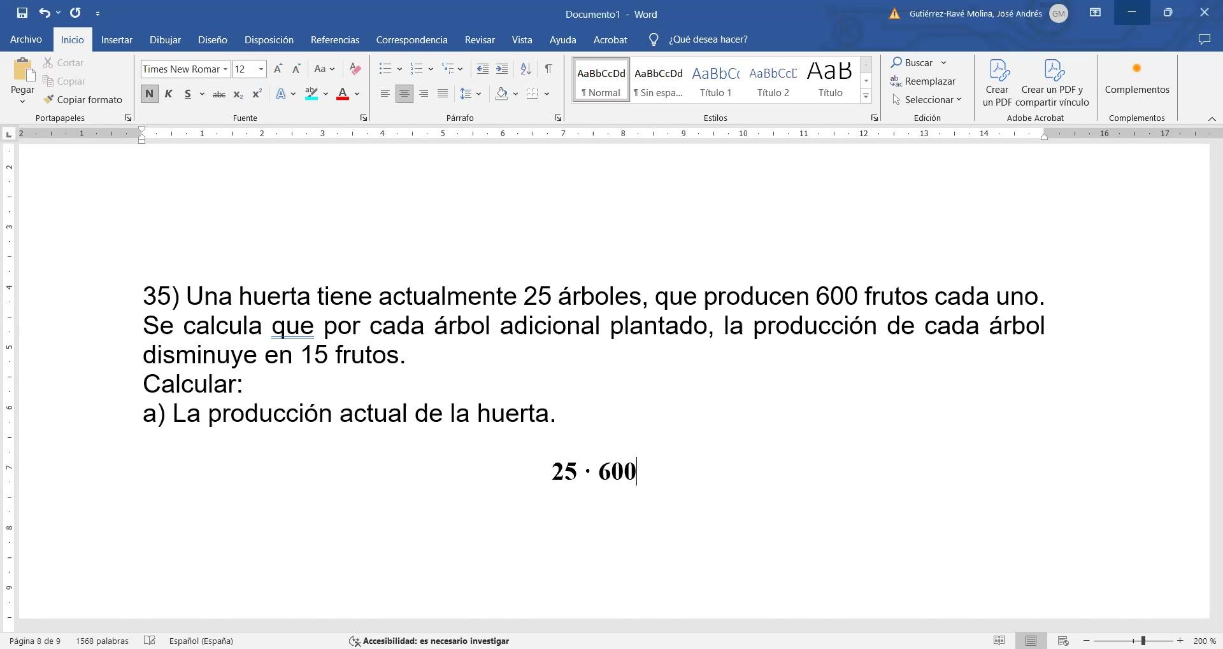Expand the styles gallery more arrow

[866, 97]
